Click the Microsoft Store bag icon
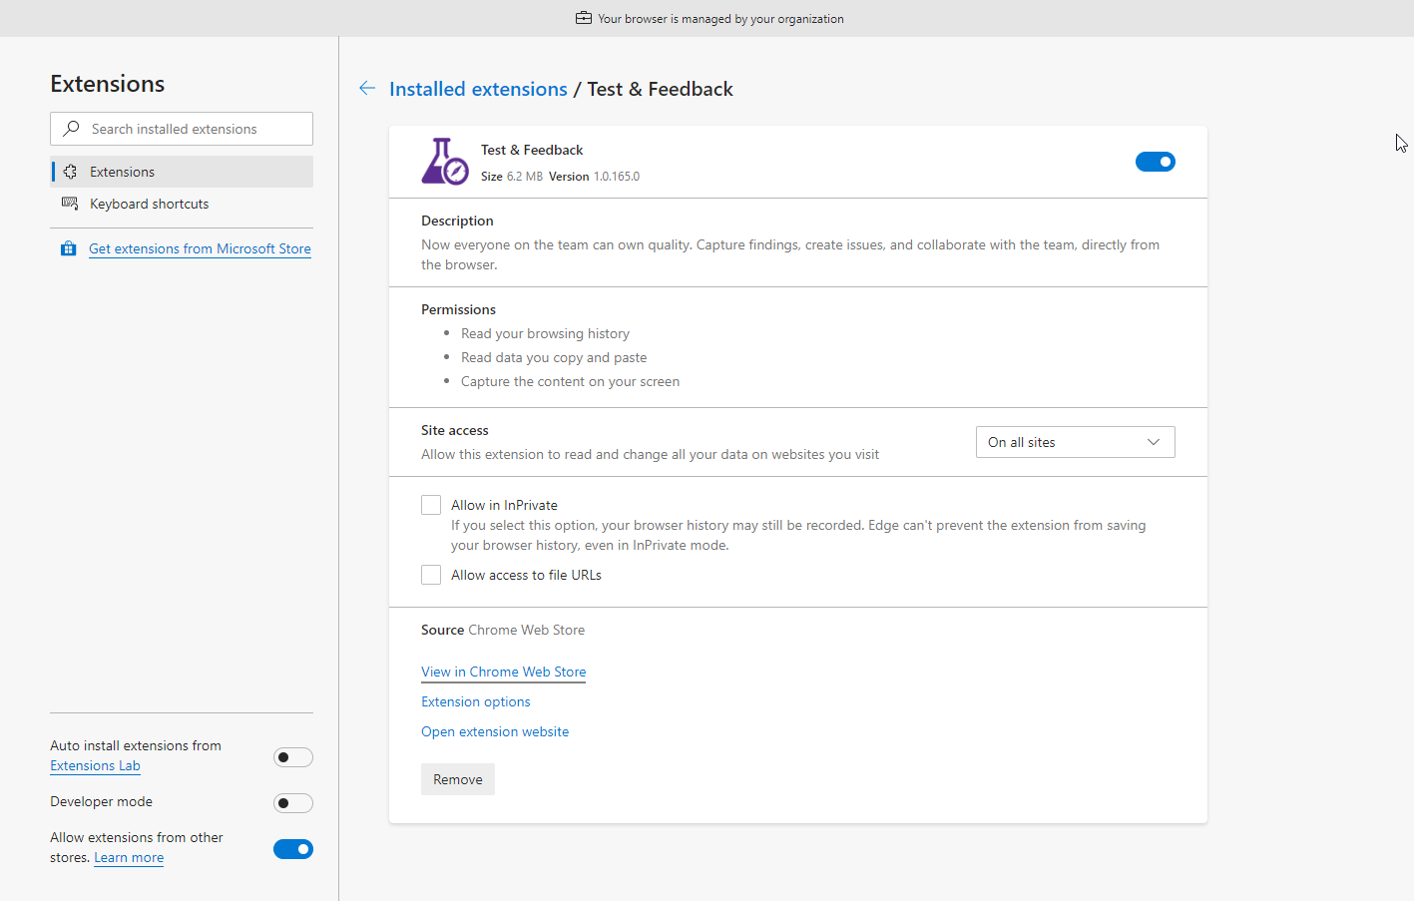Image resolution: width=1414 pixels, height=901 pixels. (68, 248)
